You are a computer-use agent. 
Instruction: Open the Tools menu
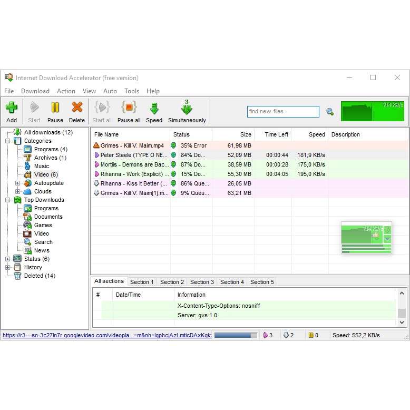[x=132, y=91]
